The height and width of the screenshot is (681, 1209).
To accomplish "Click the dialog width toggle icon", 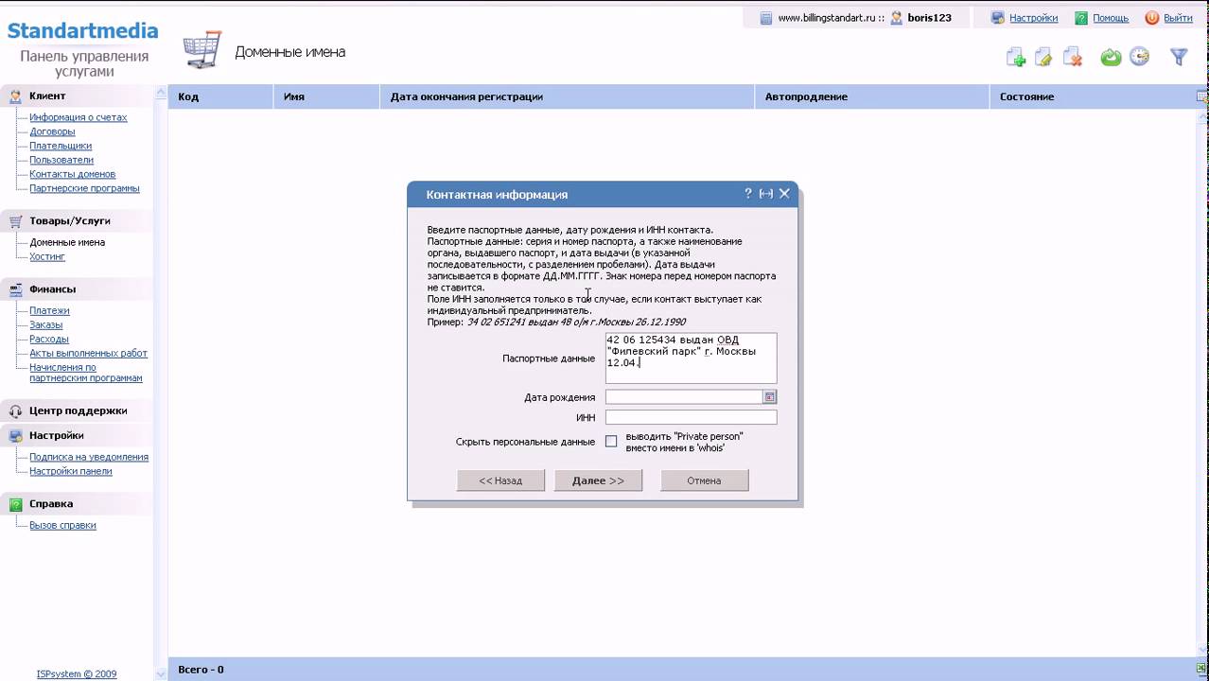I will pos(765,194).
